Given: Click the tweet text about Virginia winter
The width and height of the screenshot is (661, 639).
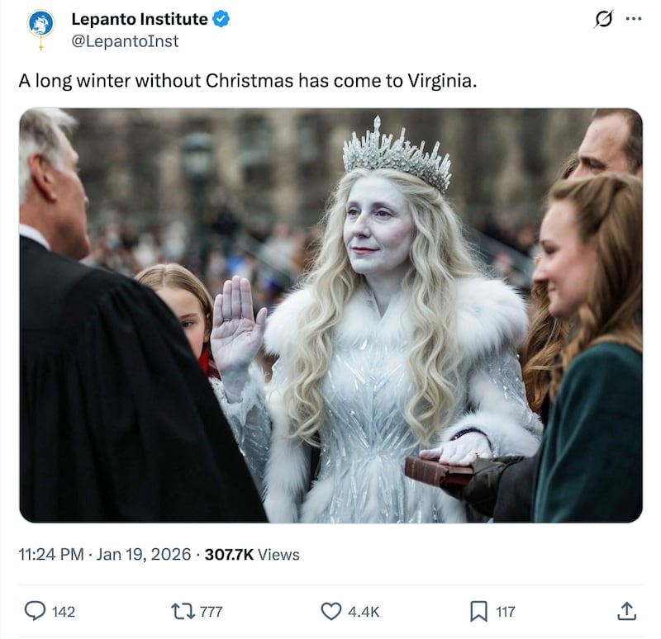Looking at the screenshot, I should point(247,82).
